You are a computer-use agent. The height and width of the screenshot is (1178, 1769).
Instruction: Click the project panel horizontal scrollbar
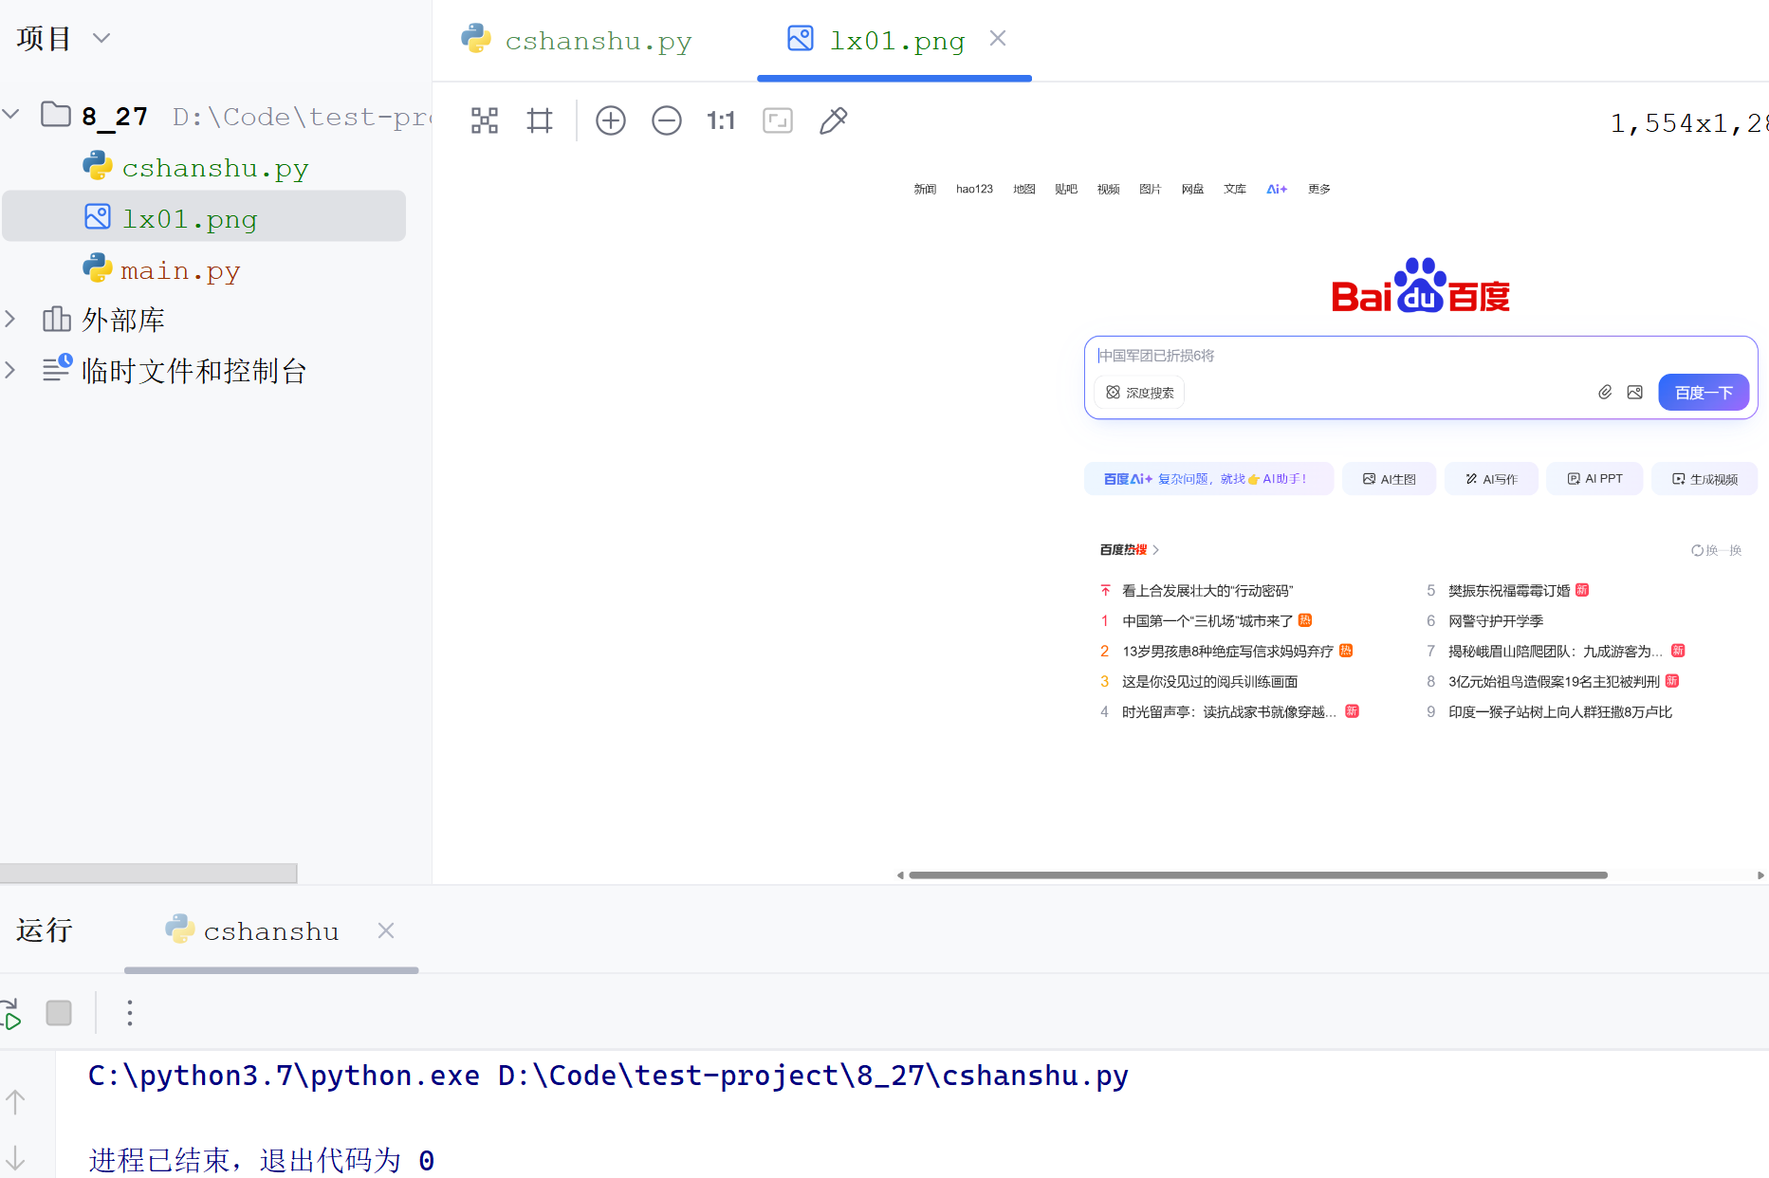(148, 873)
